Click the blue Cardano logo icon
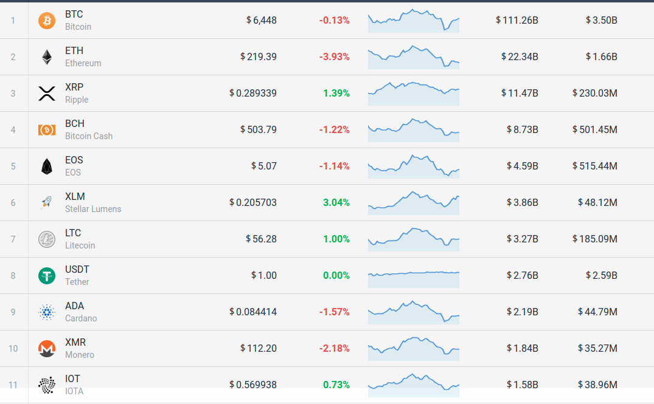This screenshot has width=654, height=404. tap(47, 312)
